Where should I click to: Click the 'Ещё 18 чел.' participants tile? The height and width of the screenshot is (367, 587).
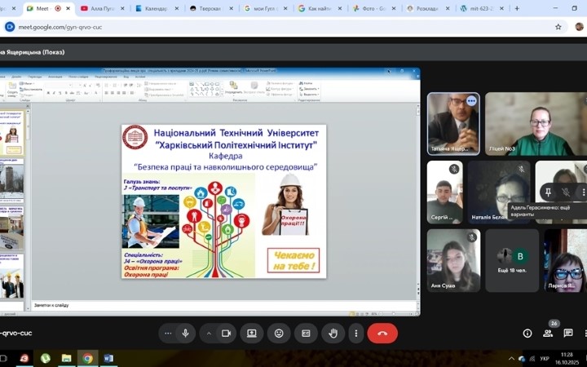click(x=511, y=260)
